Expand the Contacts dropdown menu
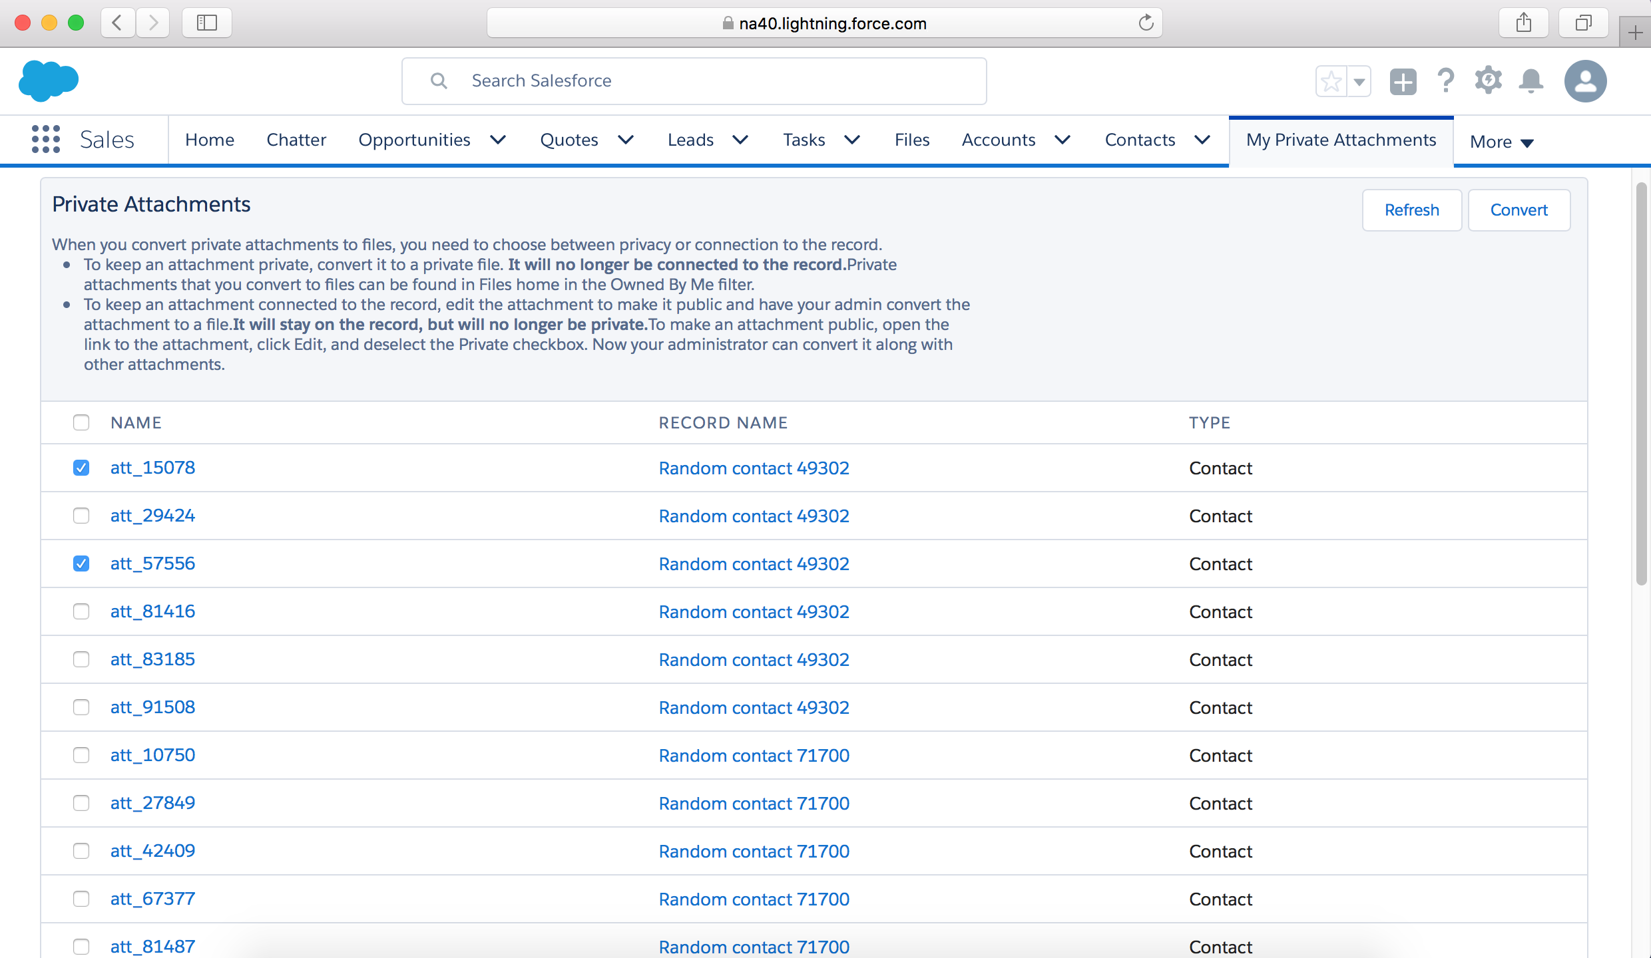Viewport: 1651px width, 958px height. coord(1202,139)
